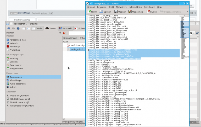
Task: Click the Nieuw document toolbar icon
Action: coord(93,12)
